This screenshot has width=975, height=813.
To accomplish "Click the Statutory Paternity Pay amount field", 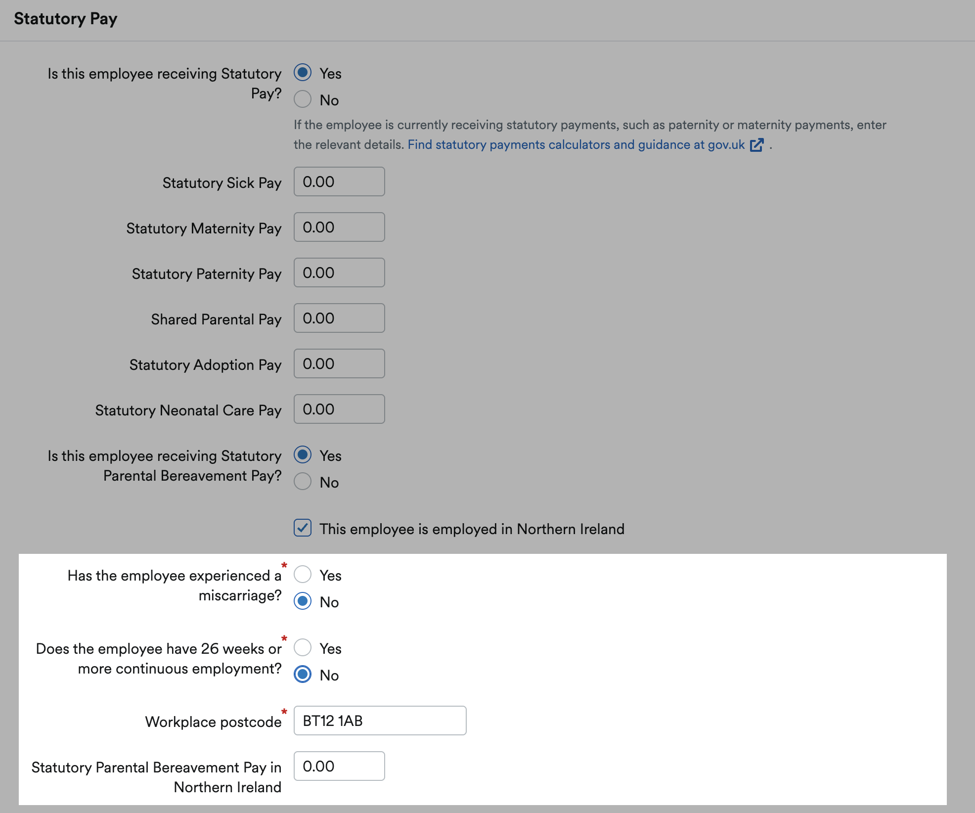I will [339, 272].
